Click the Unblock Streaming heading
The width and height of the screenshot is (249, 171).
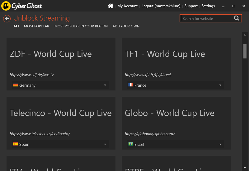click(42, 18)
